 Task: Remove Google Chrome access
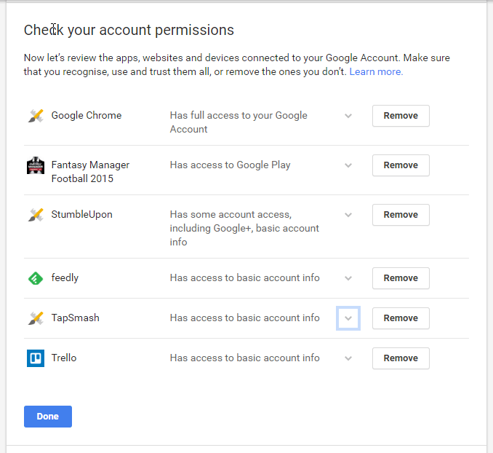401,116
